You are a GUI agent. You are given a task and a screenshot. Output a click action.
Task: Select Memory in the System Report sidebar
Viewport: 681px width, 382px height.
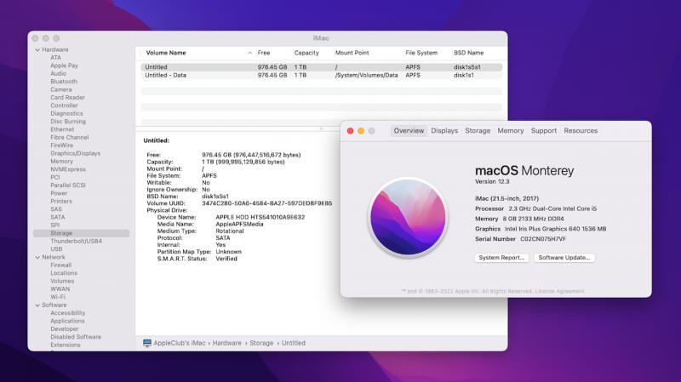[x=61, y=162]
